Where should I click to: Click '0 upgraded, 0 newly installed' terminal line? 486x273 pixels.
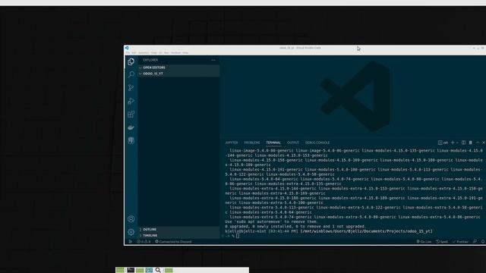(x=295, y=227)
